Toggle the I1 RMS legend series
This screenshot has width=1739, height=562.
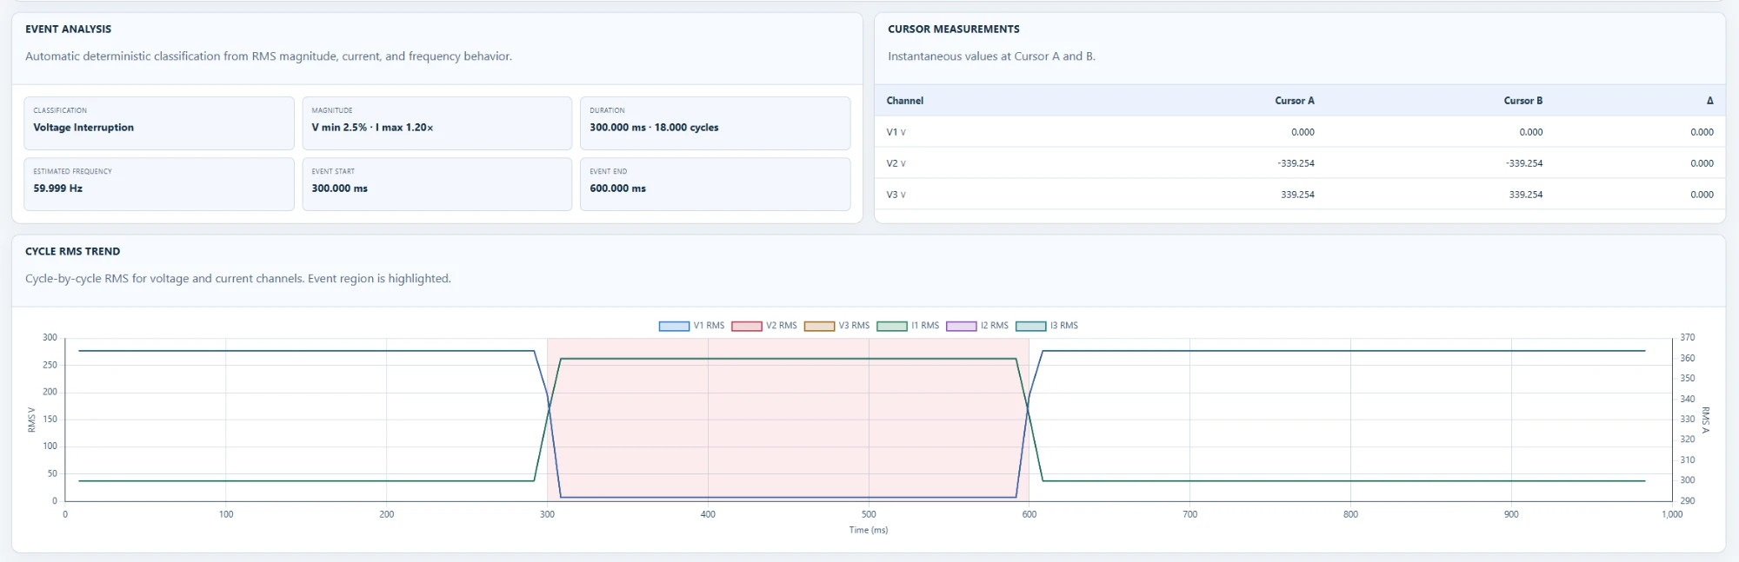tap(908, 326)
